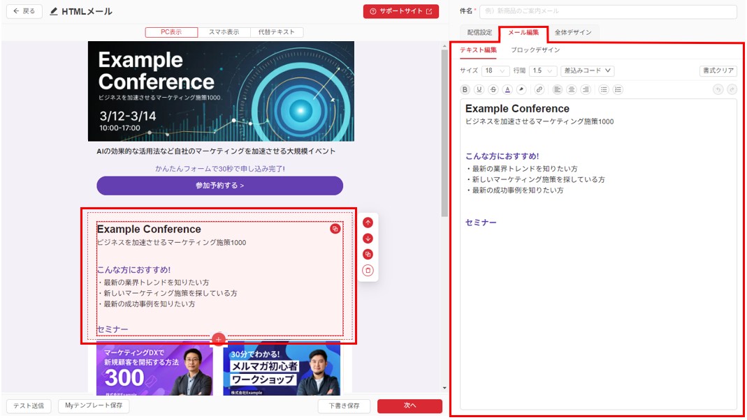This screenshot has width=747, height=420.
Task: Clear formatting with 書式クリア
Action: coord(718,70)
